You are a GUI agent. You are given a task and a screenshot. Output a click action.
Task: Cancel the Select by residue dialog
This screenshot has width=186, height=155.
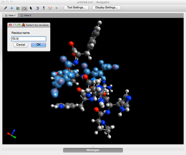pyautogui.click(x=21, y=45)
